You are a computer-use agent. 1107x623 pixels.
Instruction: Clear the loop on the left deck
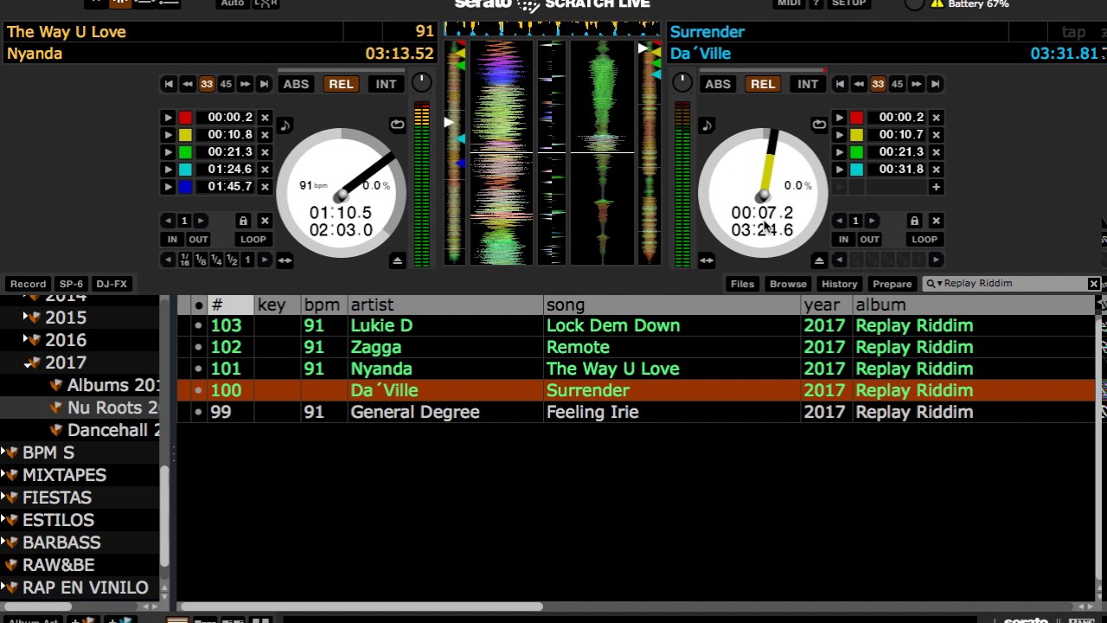pyautogui.click(x=265, y=221)
